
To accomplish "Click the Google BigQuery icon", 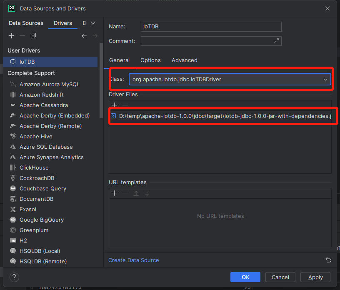I will (x=13, y=220).
